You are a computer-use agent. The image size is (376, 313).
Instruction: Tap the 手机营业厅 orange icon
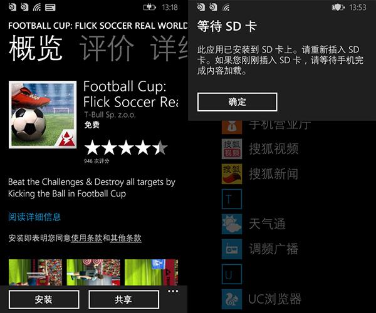[232, 127]
